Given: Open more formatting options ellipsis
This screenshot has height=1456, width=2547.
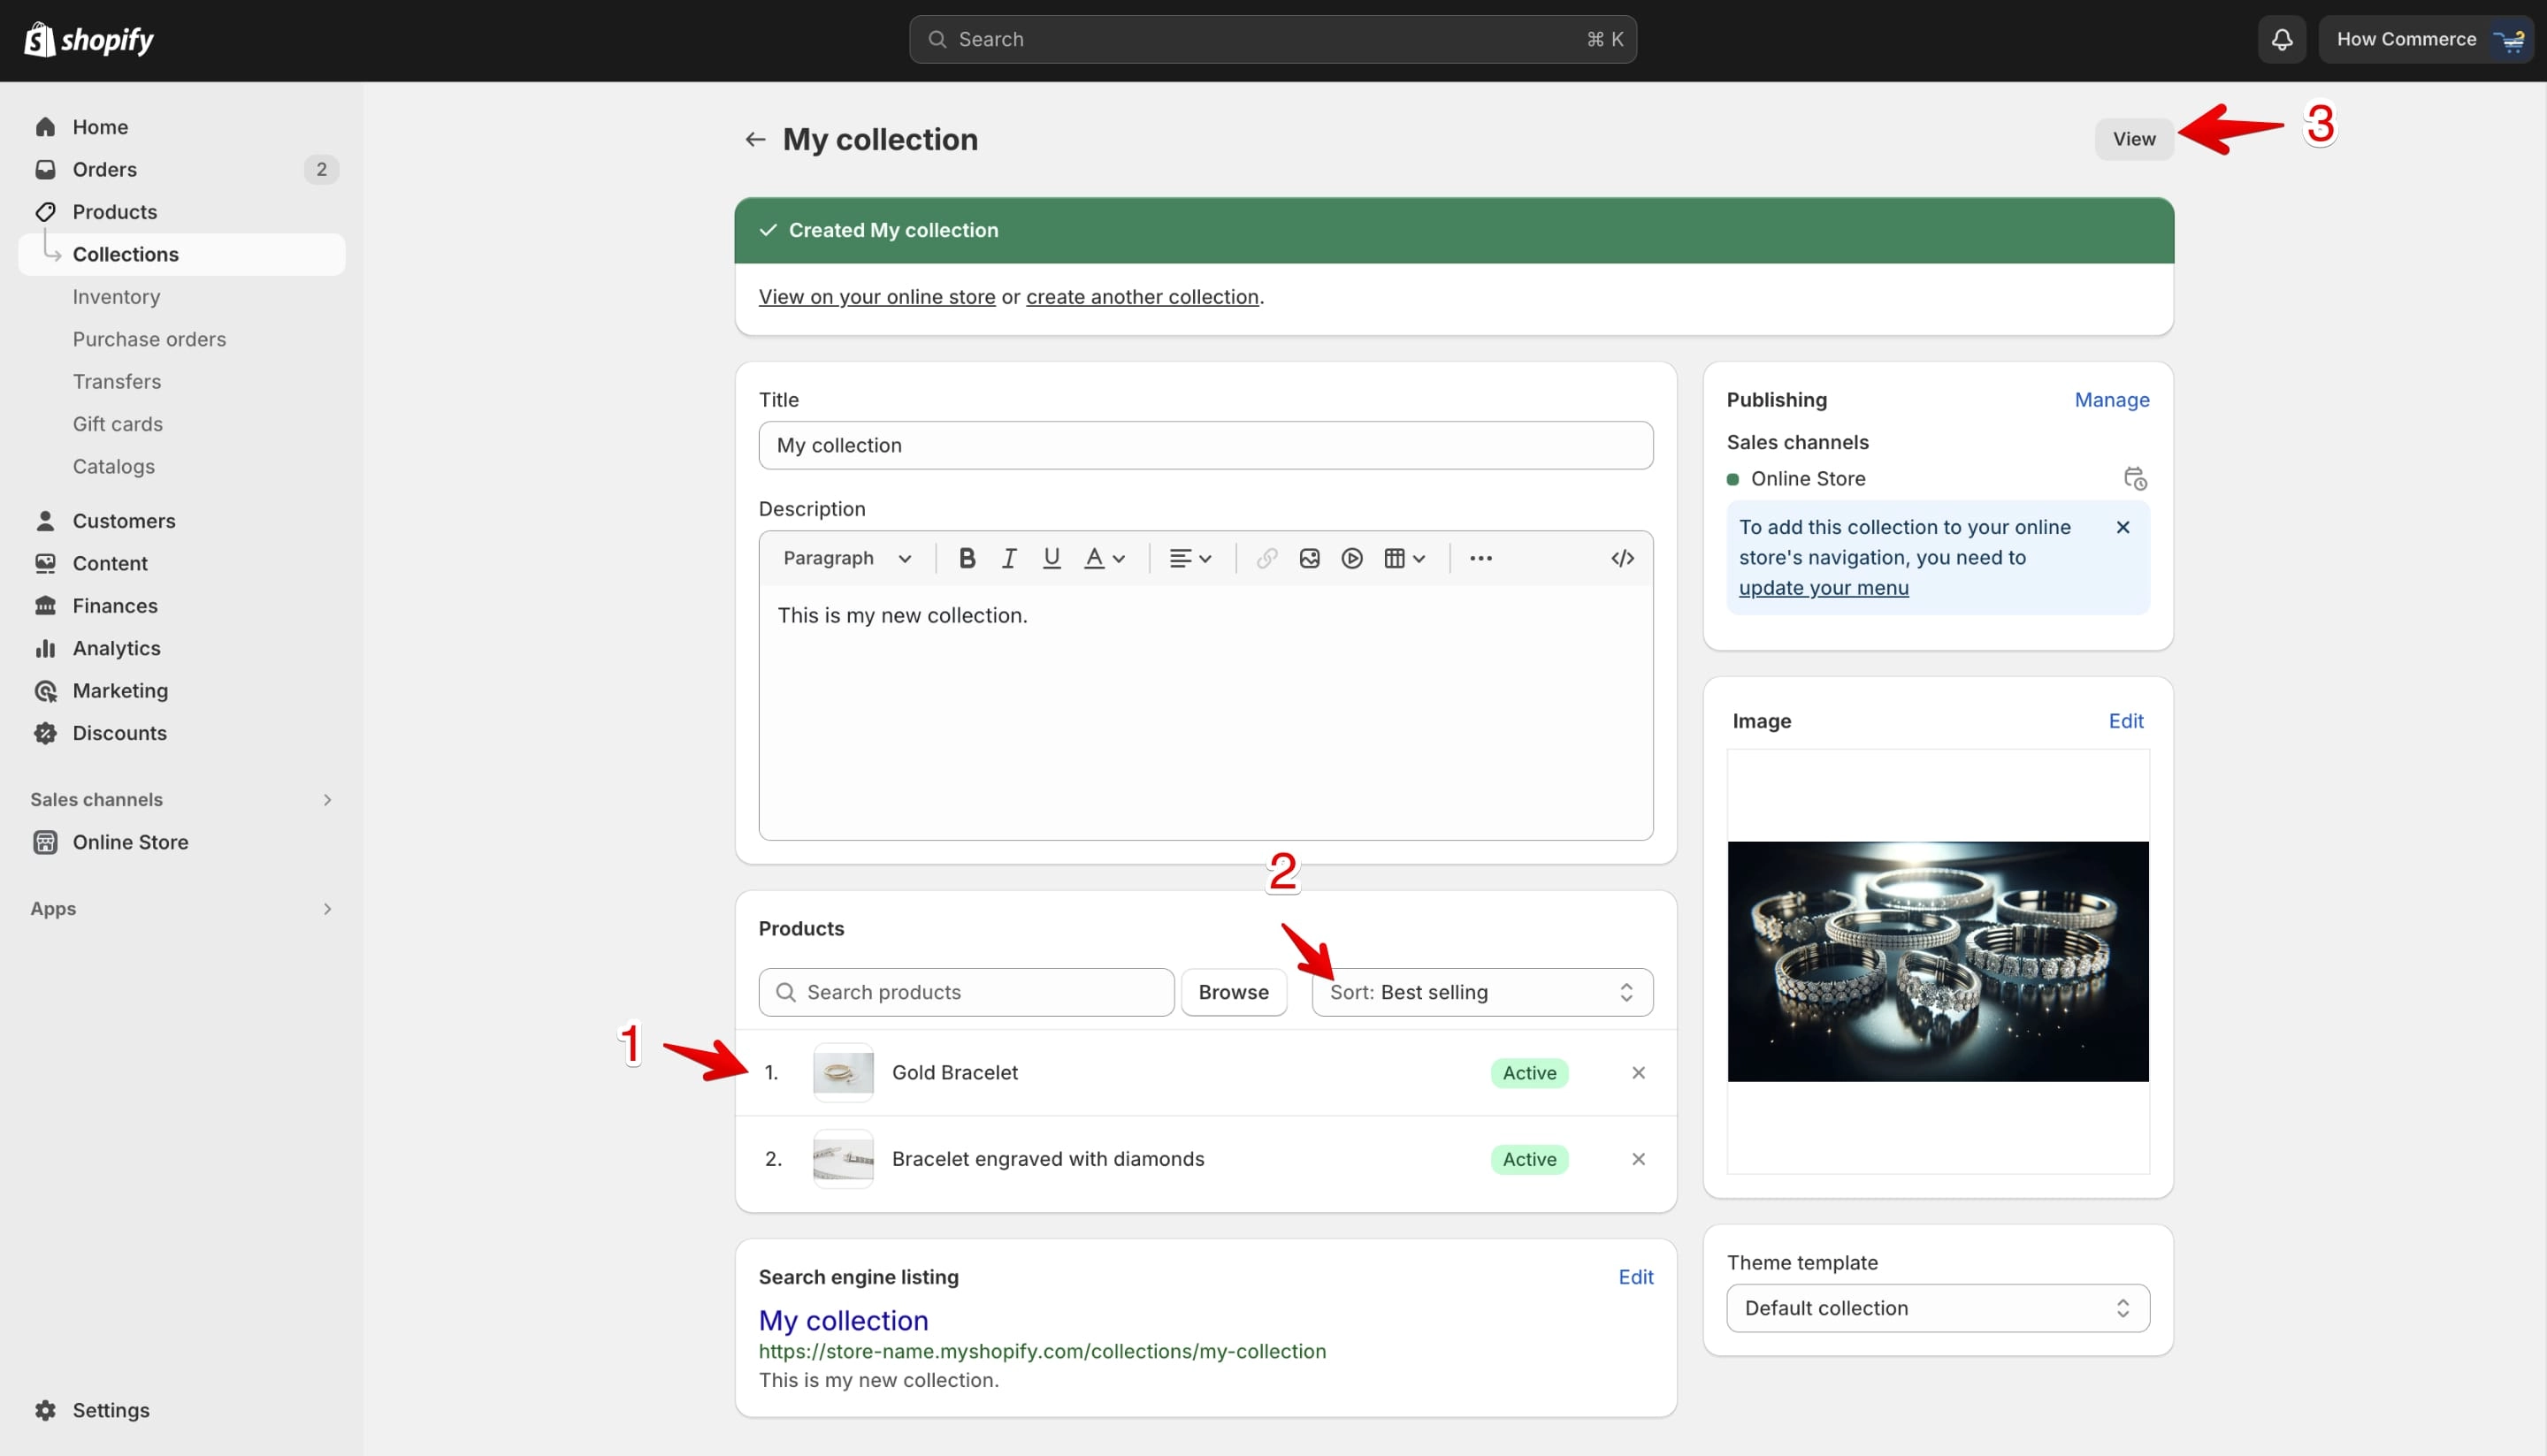Looking at the screenshot, I should pos(1480,558).
